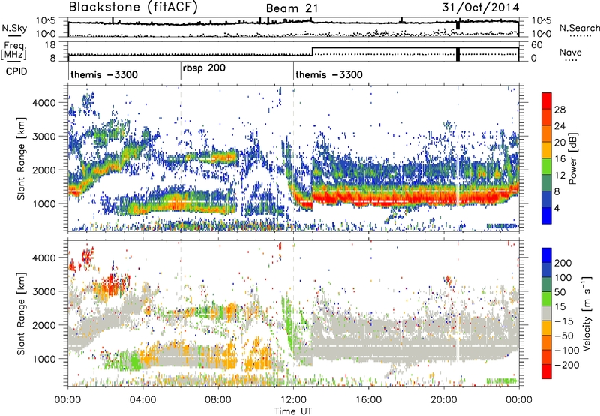Click the "Nave" legend label
This screenshot has width=600, height=416.
point(571,52)
